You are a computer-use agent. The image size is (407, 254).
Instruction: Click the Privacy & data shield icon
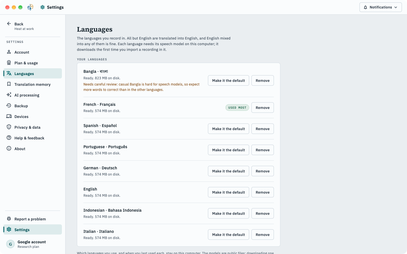[x=9, y=127]
